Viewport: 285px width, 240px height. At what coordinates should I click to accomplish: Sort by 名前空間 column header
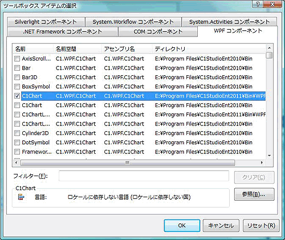pos(78,49)
